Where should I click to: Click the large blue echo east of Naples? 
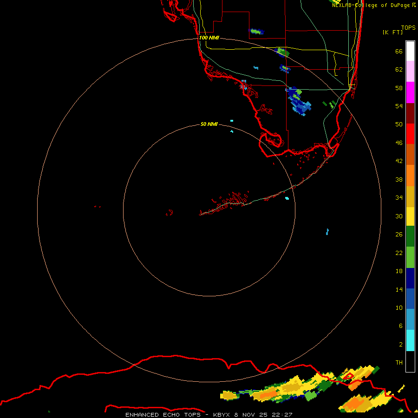click(299, 101)
